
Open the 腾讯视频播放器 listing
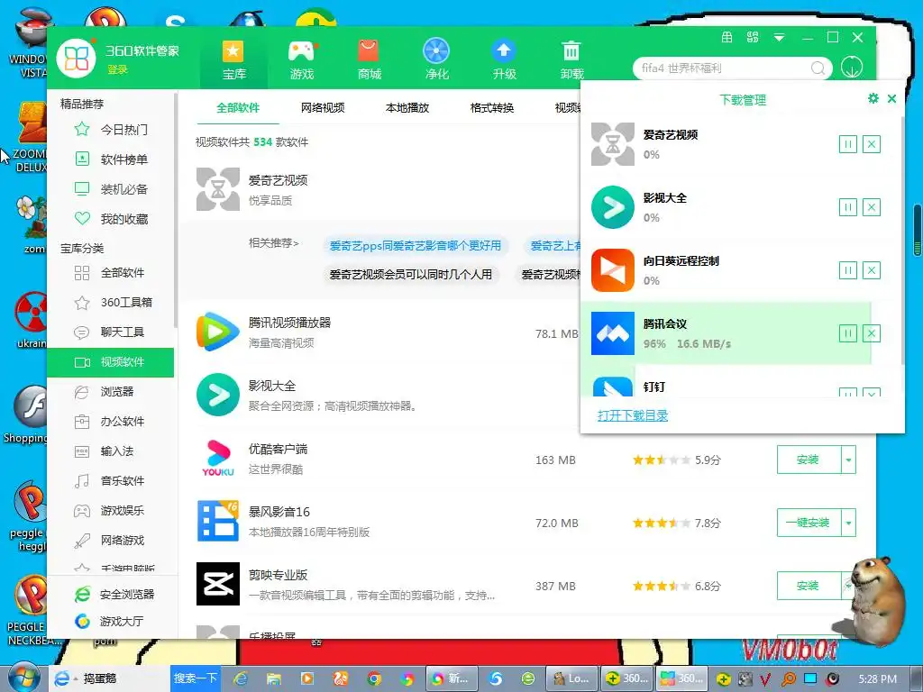pyautogui.click(x=289, y=323)
